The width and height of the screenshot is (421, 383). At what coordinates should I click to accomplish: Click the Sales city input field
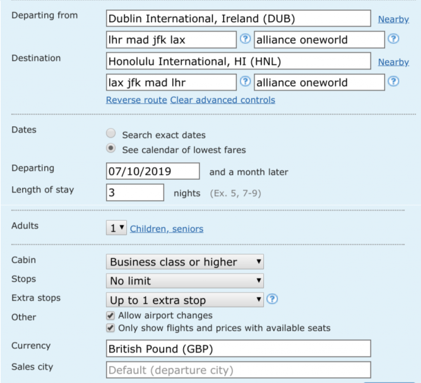point(239,370)
